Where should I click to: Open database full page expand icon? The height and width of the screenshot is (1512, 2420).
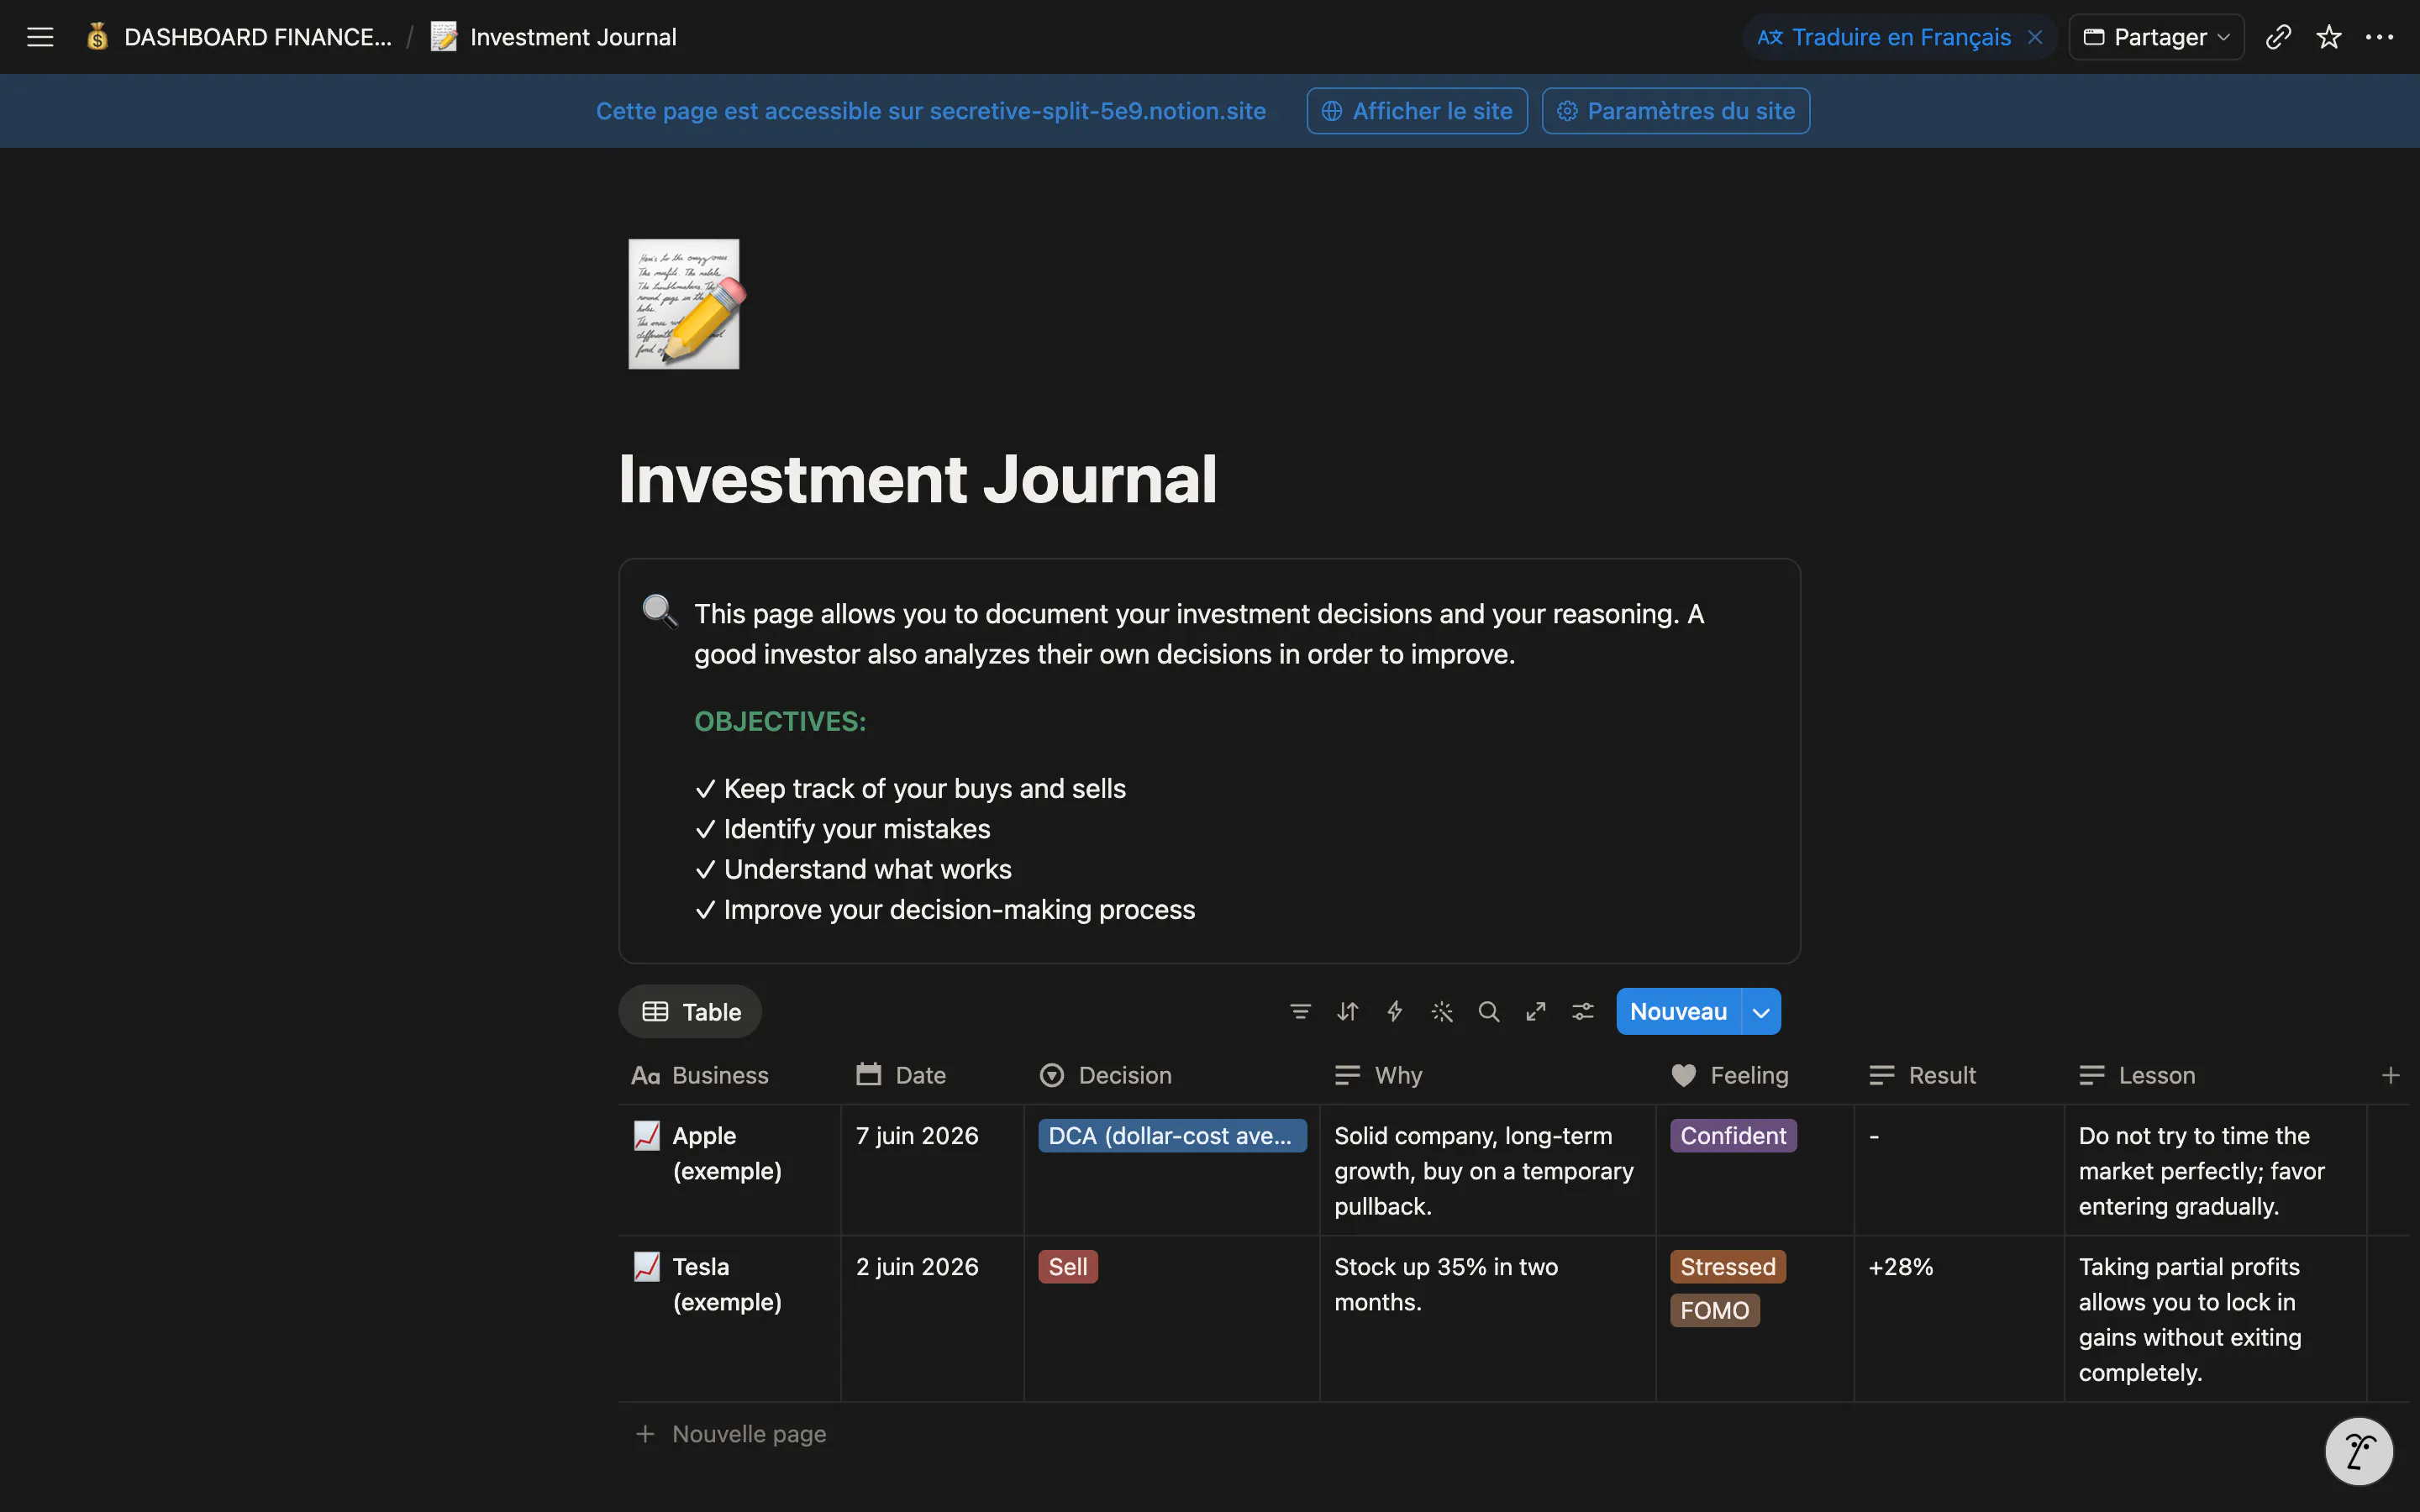point(1535,1011)
